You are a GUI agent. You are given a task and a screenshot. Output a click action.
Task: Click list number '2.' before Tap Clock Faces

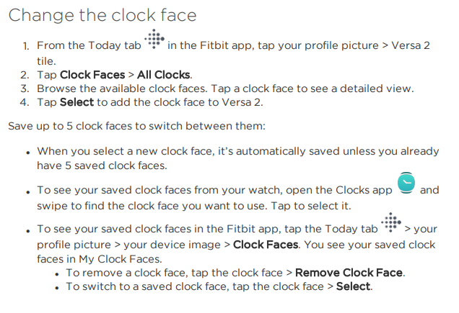(x=25, y=75)
